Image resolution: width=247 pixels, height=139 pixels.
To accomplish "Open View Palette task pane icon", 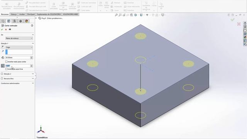I will pyautogui.click(x=245, y=34).
